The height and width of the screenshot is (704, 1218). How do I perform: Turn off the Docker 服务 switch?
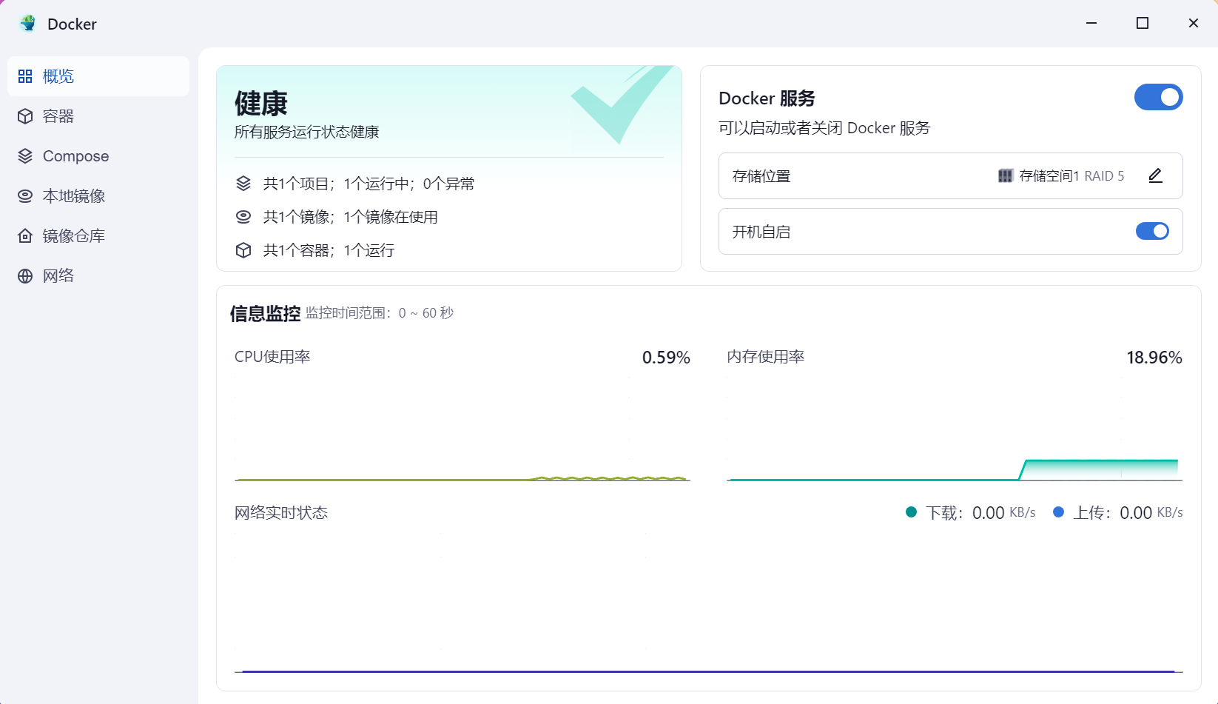pos(1158,97)
